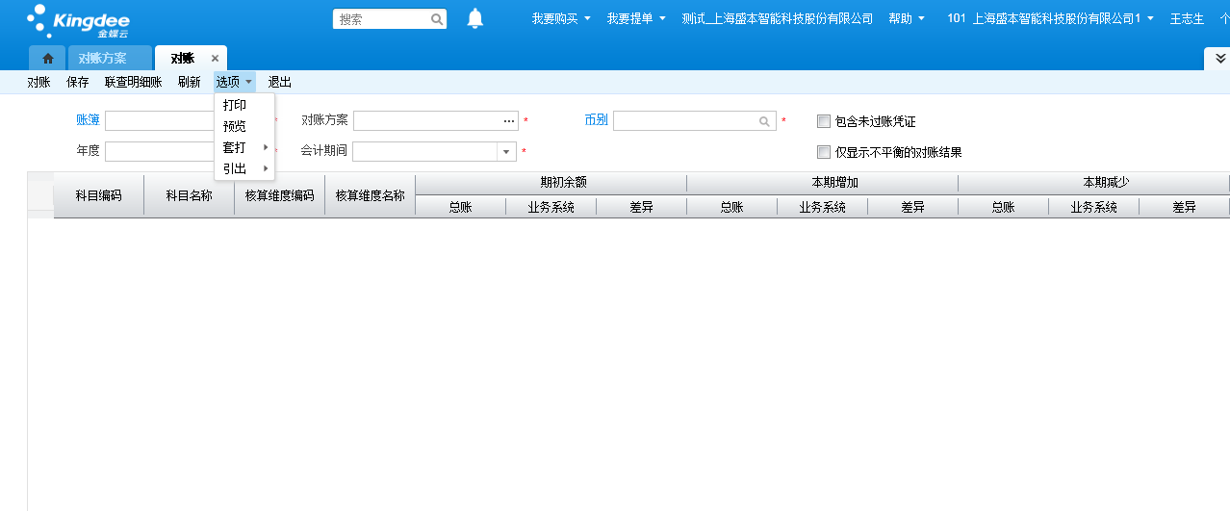Click the 保存 toolbar button
1230x511 pixels.
[x=78, y=83]
